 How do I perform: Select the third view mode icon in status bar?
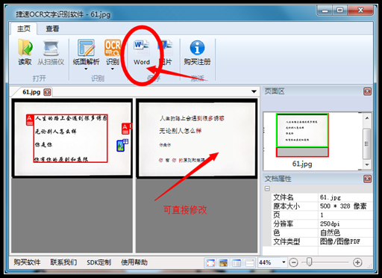tap(237, 262)
